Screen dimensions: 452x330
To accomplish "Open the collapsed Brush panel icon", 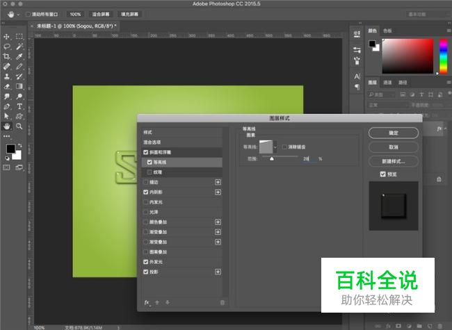I will 357,60.
